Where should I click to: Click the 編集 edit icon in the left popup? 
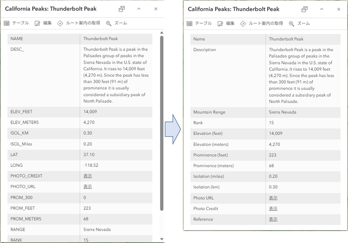pos(38,23)
